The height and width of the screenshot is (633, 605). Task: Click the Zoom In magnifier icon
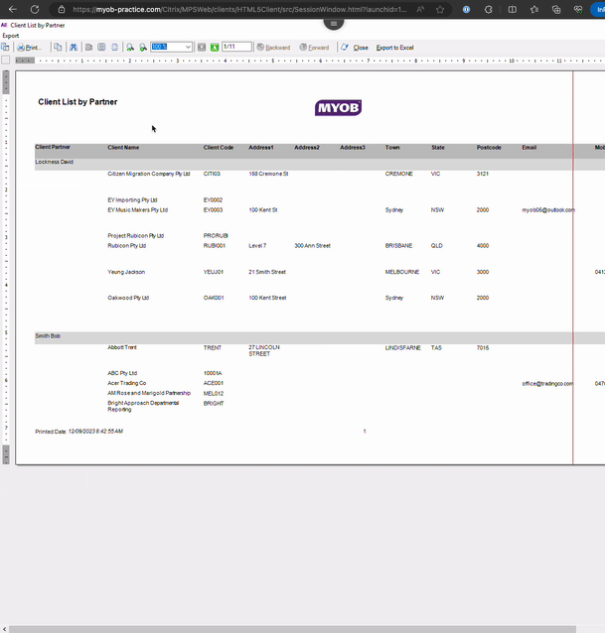pos(130,47)
